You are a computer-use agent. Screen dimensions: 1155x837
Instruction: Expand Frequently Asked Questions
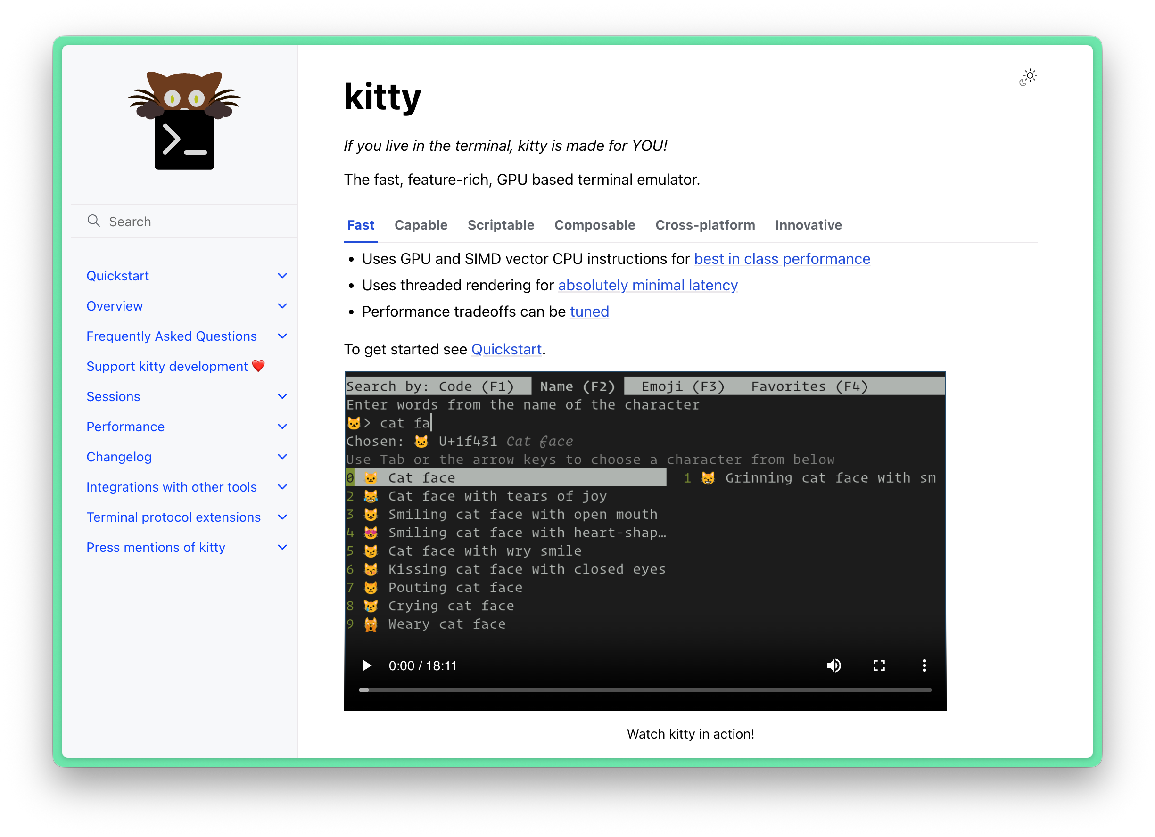pyautogui.click(x=283, y=336)
